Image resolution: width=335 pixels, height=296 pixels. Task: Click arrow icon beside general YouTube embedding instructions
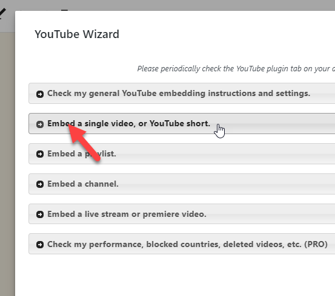(x=40, y=94)
